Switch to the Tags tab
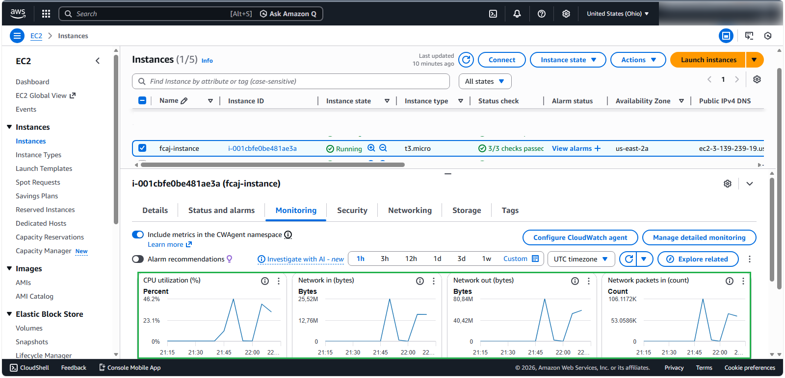 click(x=510, y=211)
